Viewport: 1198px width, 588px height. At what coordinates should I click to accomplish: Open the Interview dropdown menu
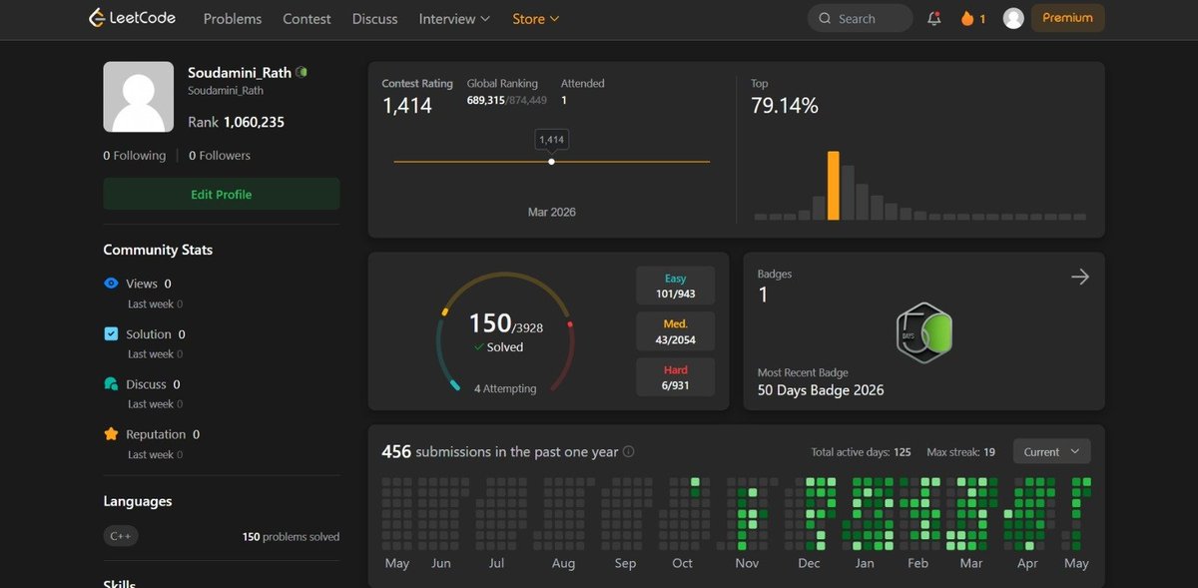click(x=454, y=18)
